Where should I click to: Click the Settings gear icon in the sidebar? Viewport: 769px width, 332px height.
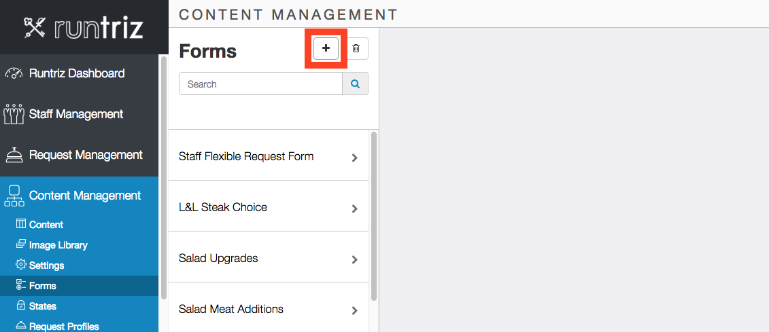coord(20,265)
